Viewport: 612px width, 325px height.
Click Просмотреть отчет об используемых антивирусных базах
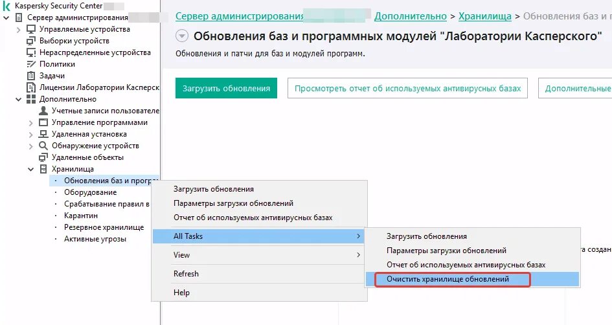click(x=407, y=88)
